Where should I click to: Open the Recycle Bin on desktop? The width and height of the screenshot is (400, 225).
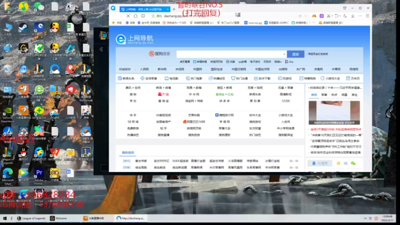pos(7,70)
